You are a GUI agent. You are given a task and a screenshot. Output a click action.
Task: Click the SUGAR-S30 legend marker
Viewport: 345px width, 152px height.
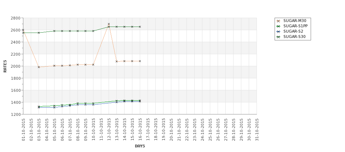(x=278, y=37)
